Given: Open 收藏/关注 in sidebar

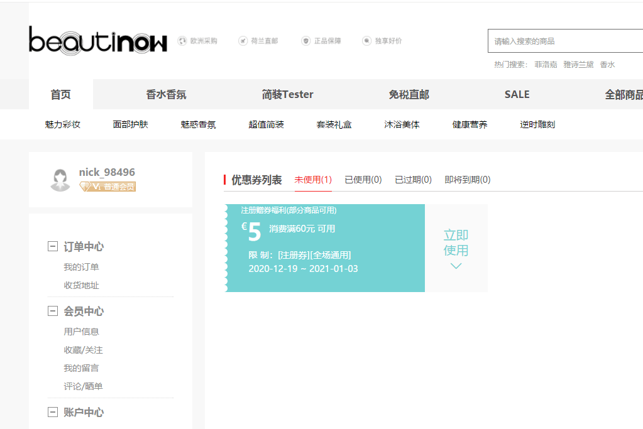Looking at the screenshot, I should click(83, 350).
